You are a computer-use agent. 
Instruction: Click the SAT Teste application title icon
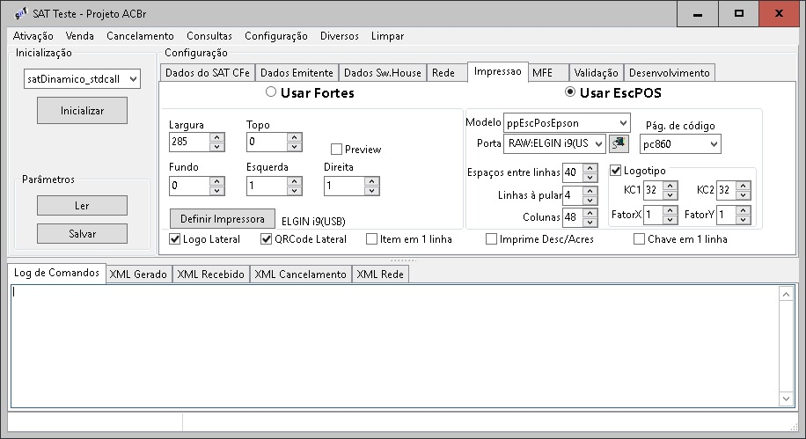coord(20,13)
